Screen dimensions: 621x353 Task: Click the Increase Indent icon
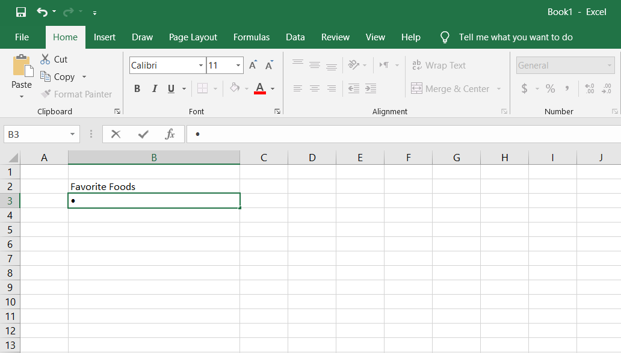point(371,88)
